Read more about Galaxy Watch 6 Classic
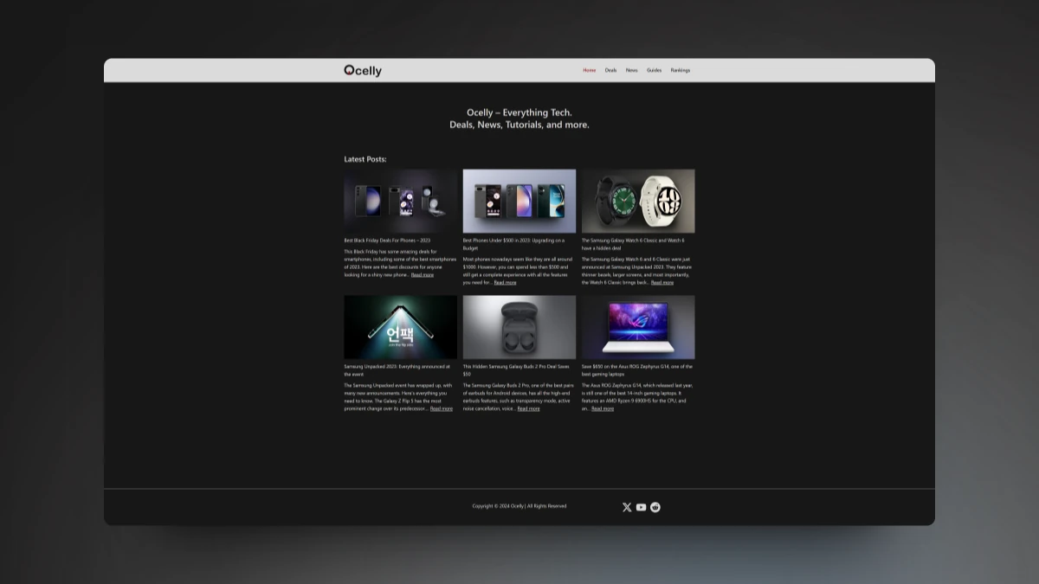This screenshot has height=584, width=1039. point(662,282)
